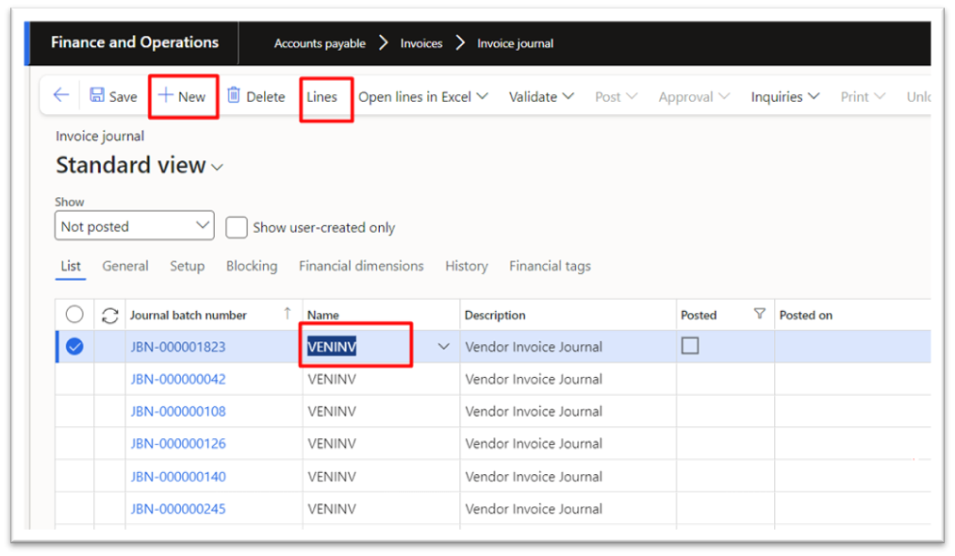955x556 pixels.
Task: Open the journal Lines
Action: click(x=321, y=97)
